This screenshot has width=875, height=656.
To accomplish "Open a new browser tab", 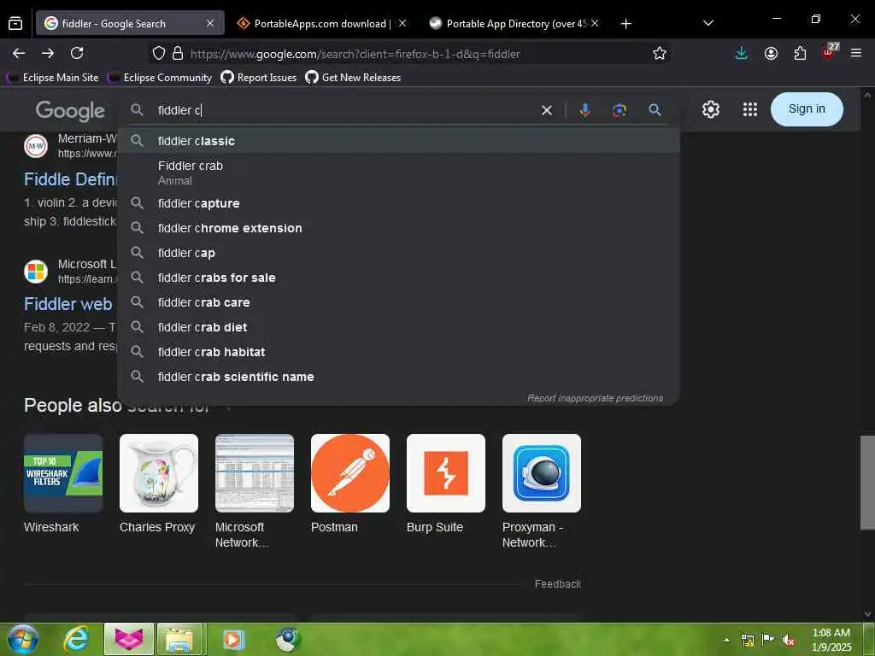I will pyautogui.click(x=626, y=23).
